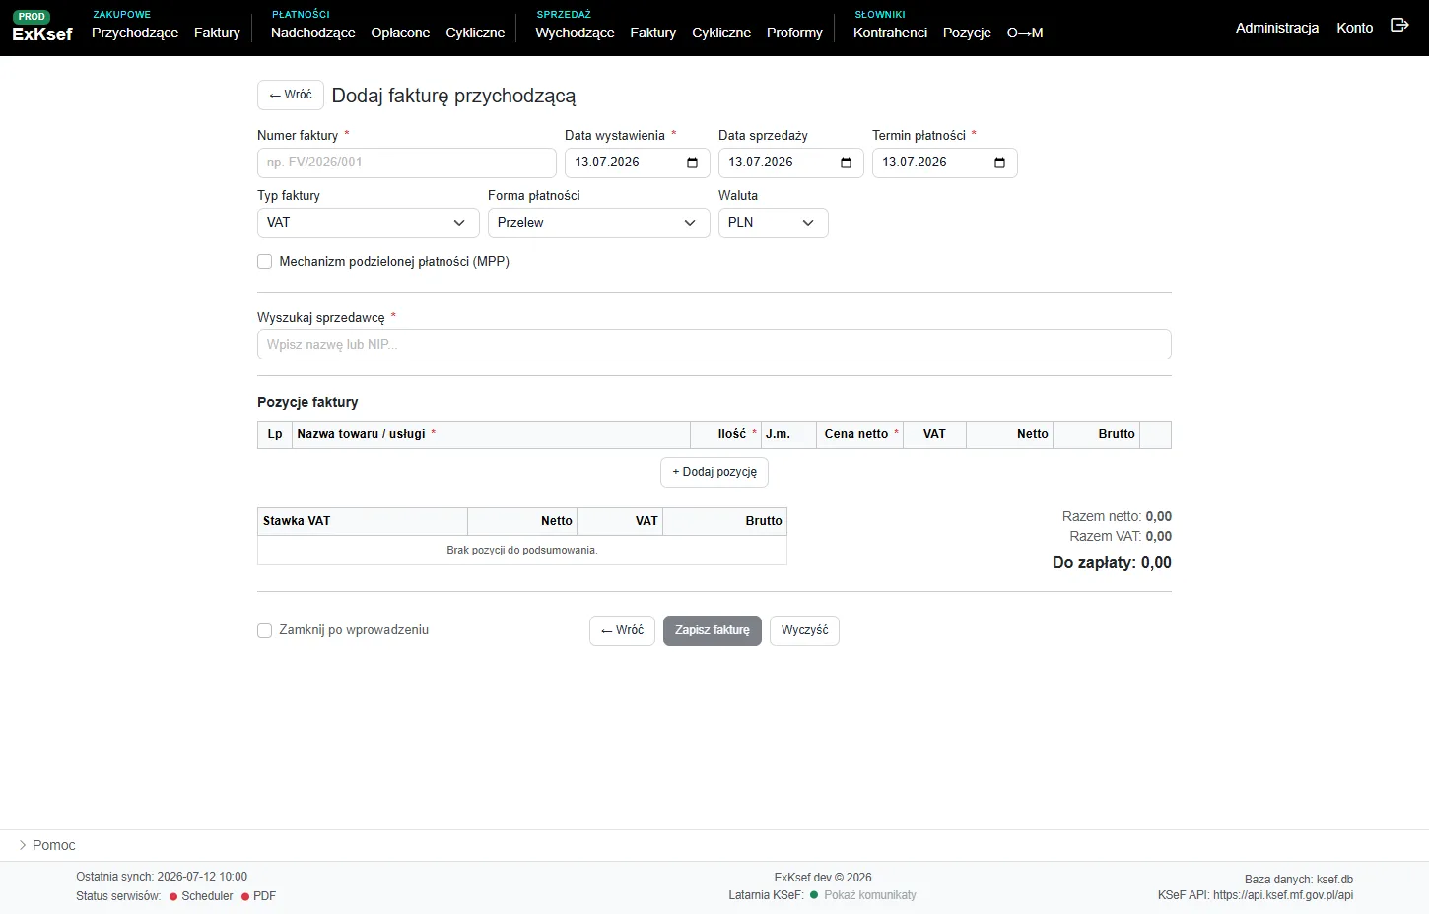Open Pozycje dictionary
The height and width of the screenshot is (914, 1429).
[x=967, y=33]
